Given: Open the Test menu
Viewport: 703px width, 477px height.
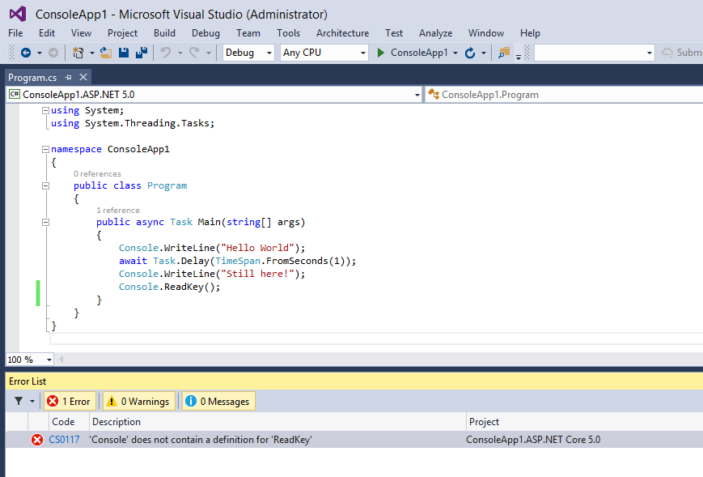Looking at the screenshot, I should 394,33.
